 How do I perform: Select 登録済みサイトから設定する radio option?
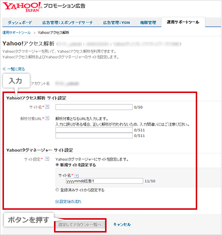pos(57,190)
